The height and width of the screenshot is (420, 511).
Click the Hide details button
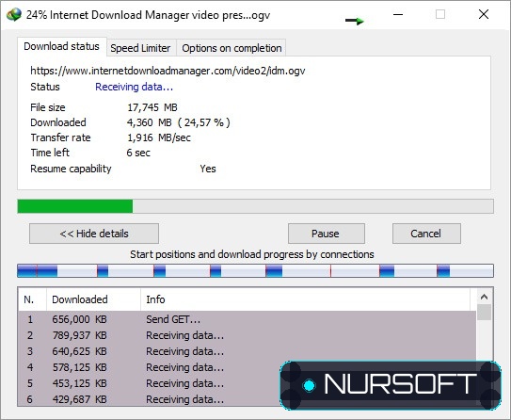[x=94, y=234]
